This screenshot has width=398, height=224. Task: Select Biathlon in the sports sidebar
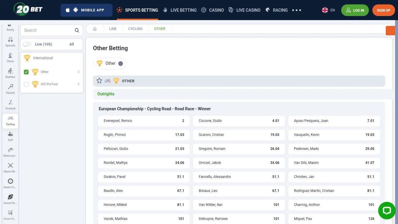(x=10, y=73)
